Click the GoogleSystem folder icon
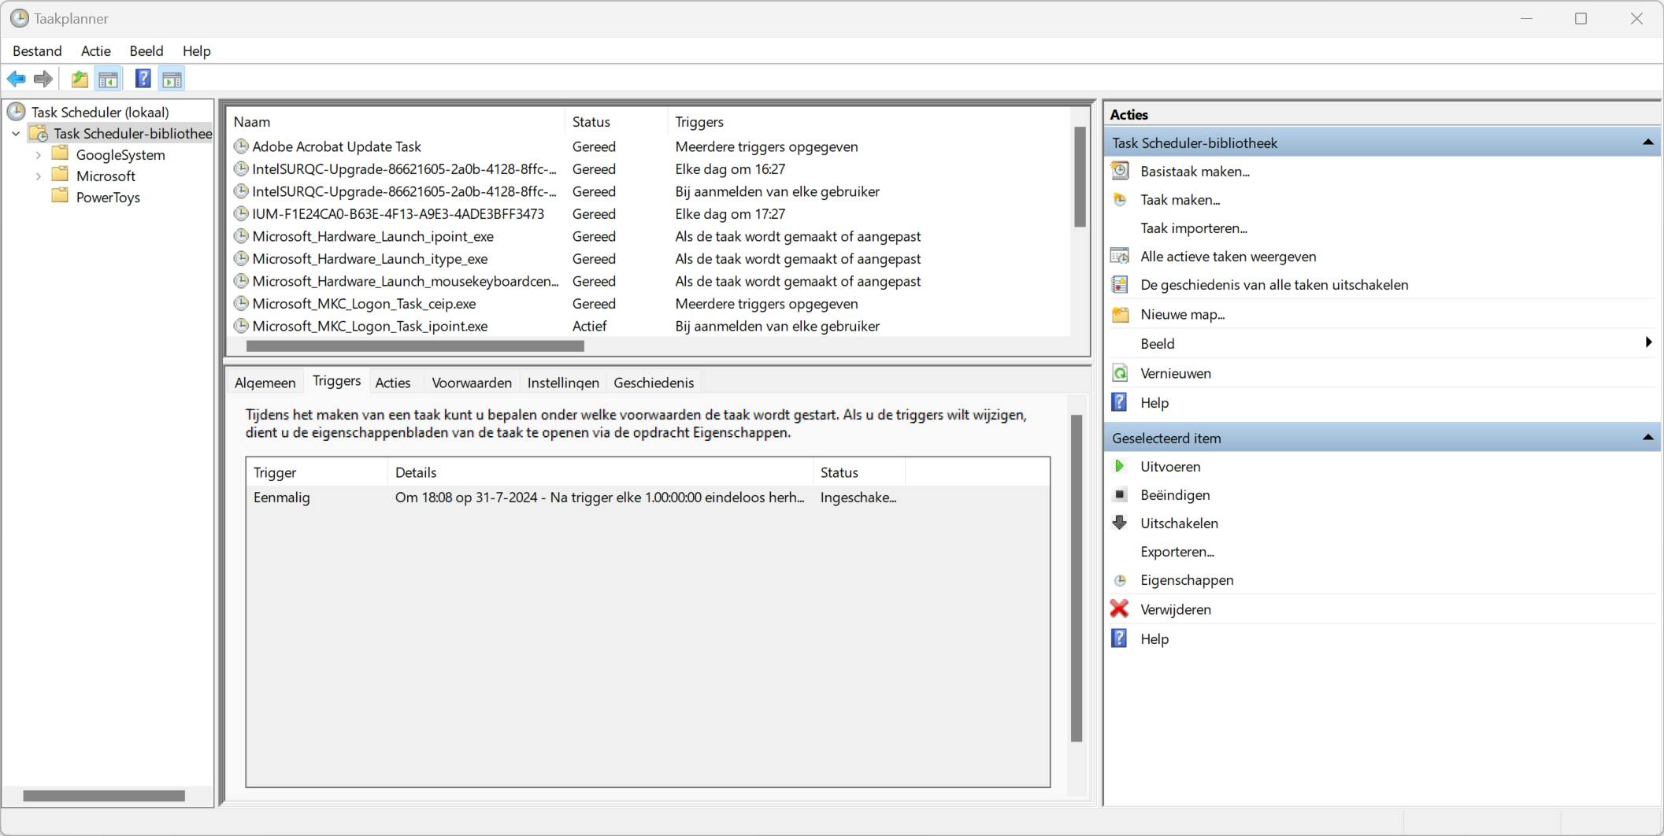 (61, 154)
